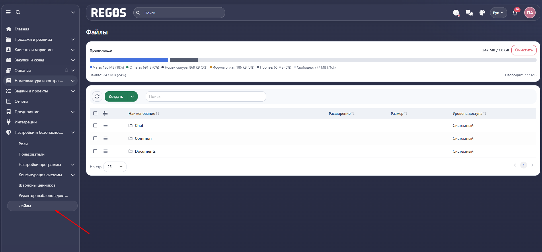The height and width of the screenshot is (252, 542).
Task: Open the row menu for Chat folder
Action: [106, 125]
